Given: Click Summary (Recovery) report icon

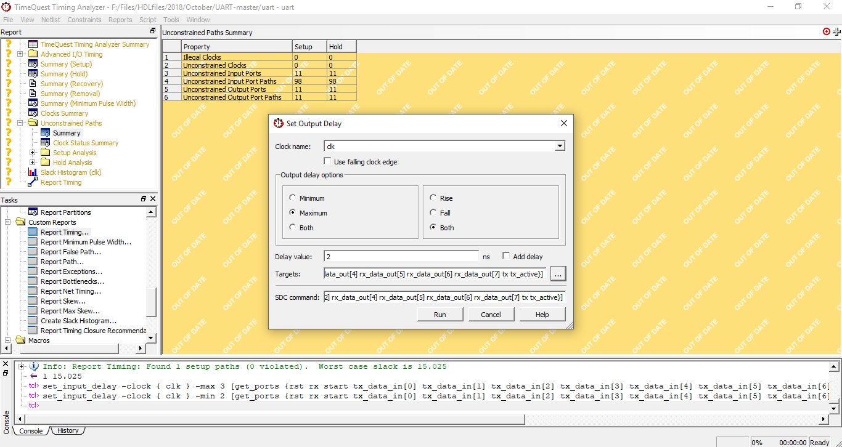Looking at the screenshot, I should 33,84.
